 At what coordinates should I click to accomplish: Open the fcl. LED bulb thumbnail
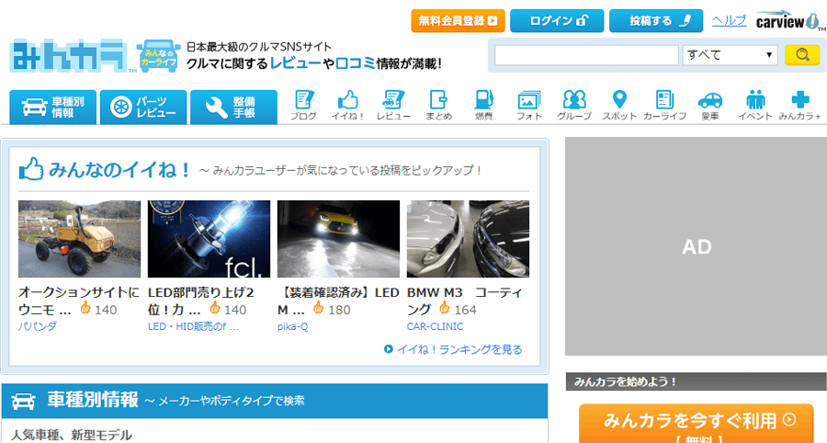pyautogui.click(x=209, y=239)
